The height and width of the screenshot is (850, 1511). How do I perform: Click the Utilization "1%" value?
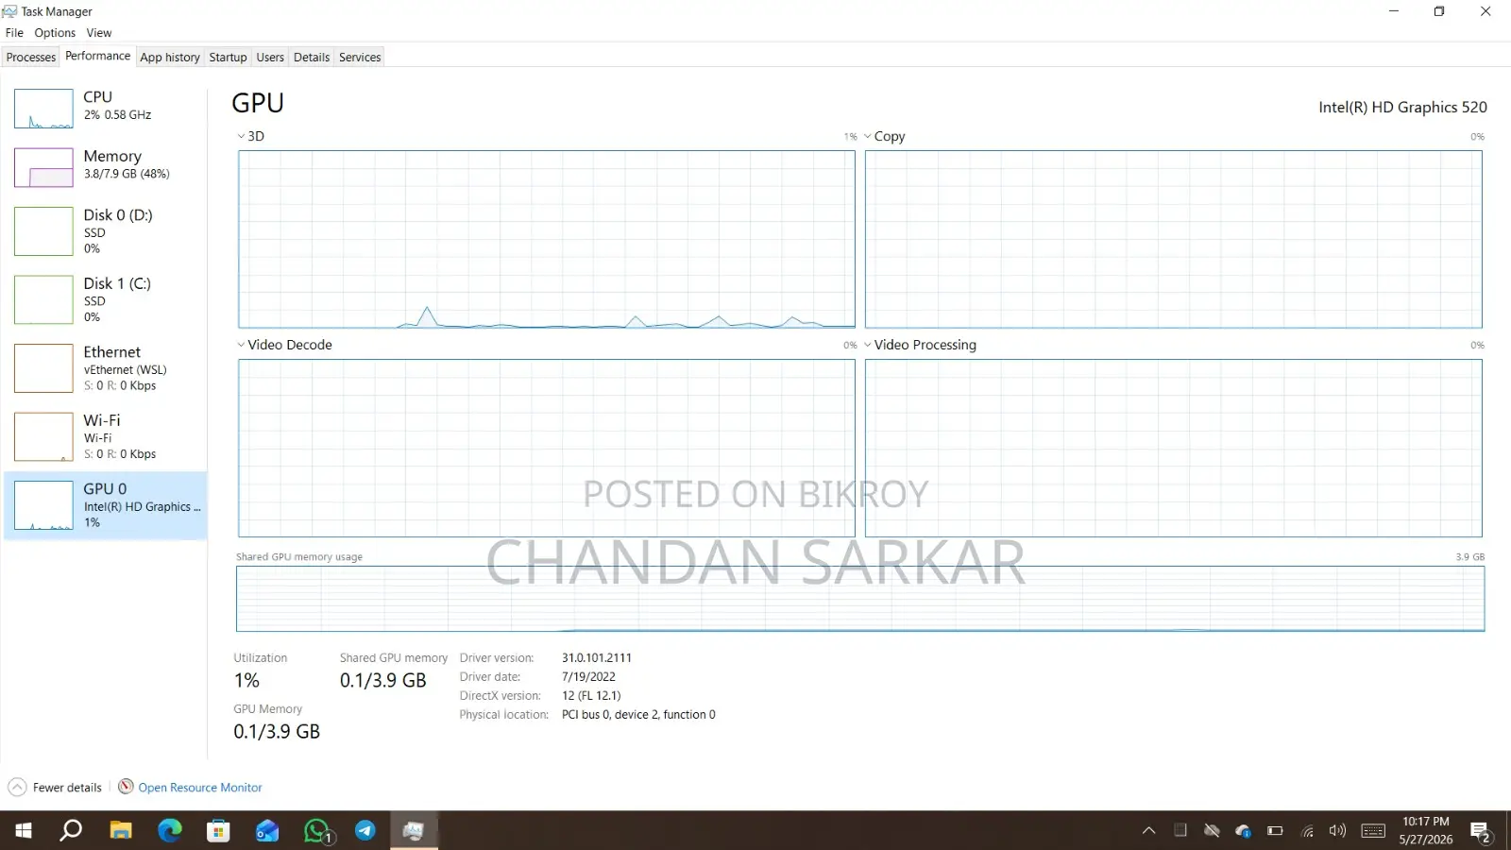click(x=246, y=681)
